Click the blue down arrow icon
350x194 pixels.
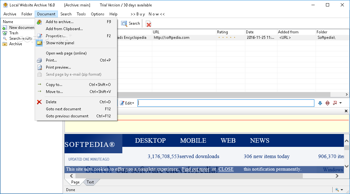pos(320,103)
